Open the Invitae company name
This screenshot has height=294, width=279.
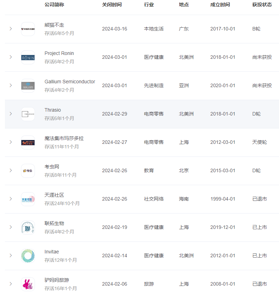tap(52, 252)
